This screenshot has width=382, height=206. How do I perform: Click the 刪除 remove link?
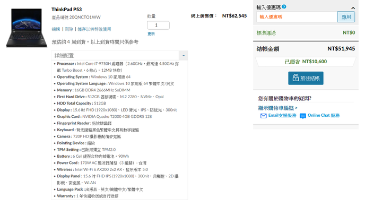pyautogui.click(x=69, y=29)
